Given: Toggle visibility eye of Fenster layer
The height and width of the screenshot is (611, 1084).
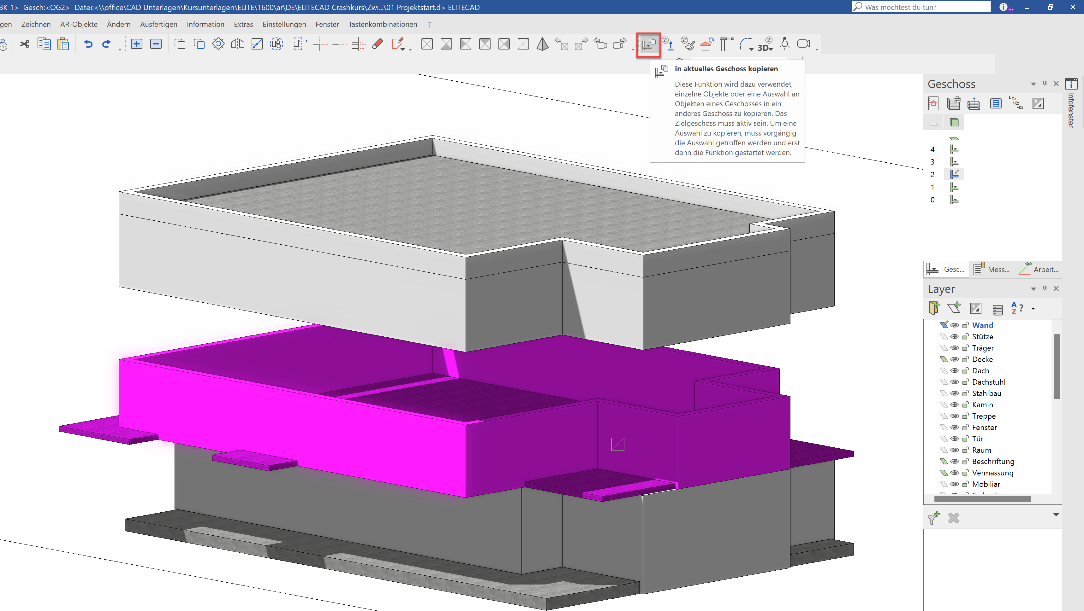Looking at the screenshot, I should tap(955, 428).
